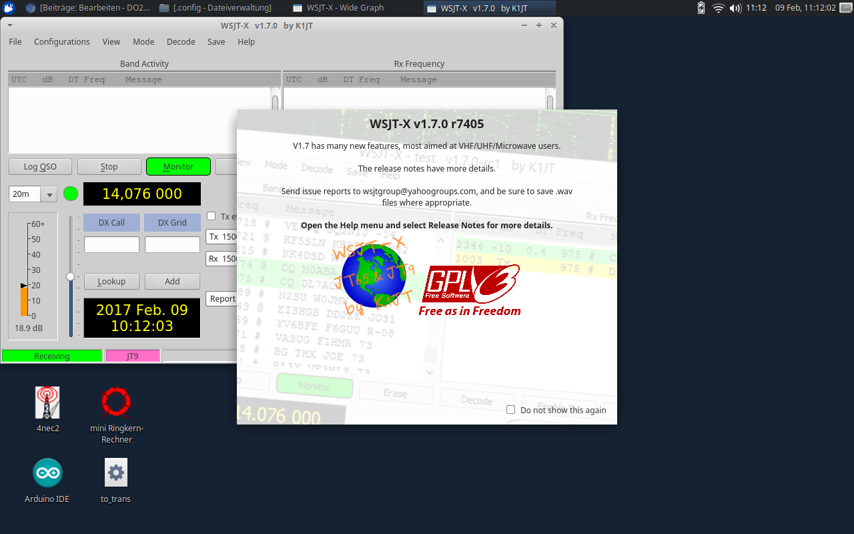The height and width of the screenshot is (534, 854).
Task: Click the Receiving status indicator
Action: pyautogui.click(x=52, y=356)
